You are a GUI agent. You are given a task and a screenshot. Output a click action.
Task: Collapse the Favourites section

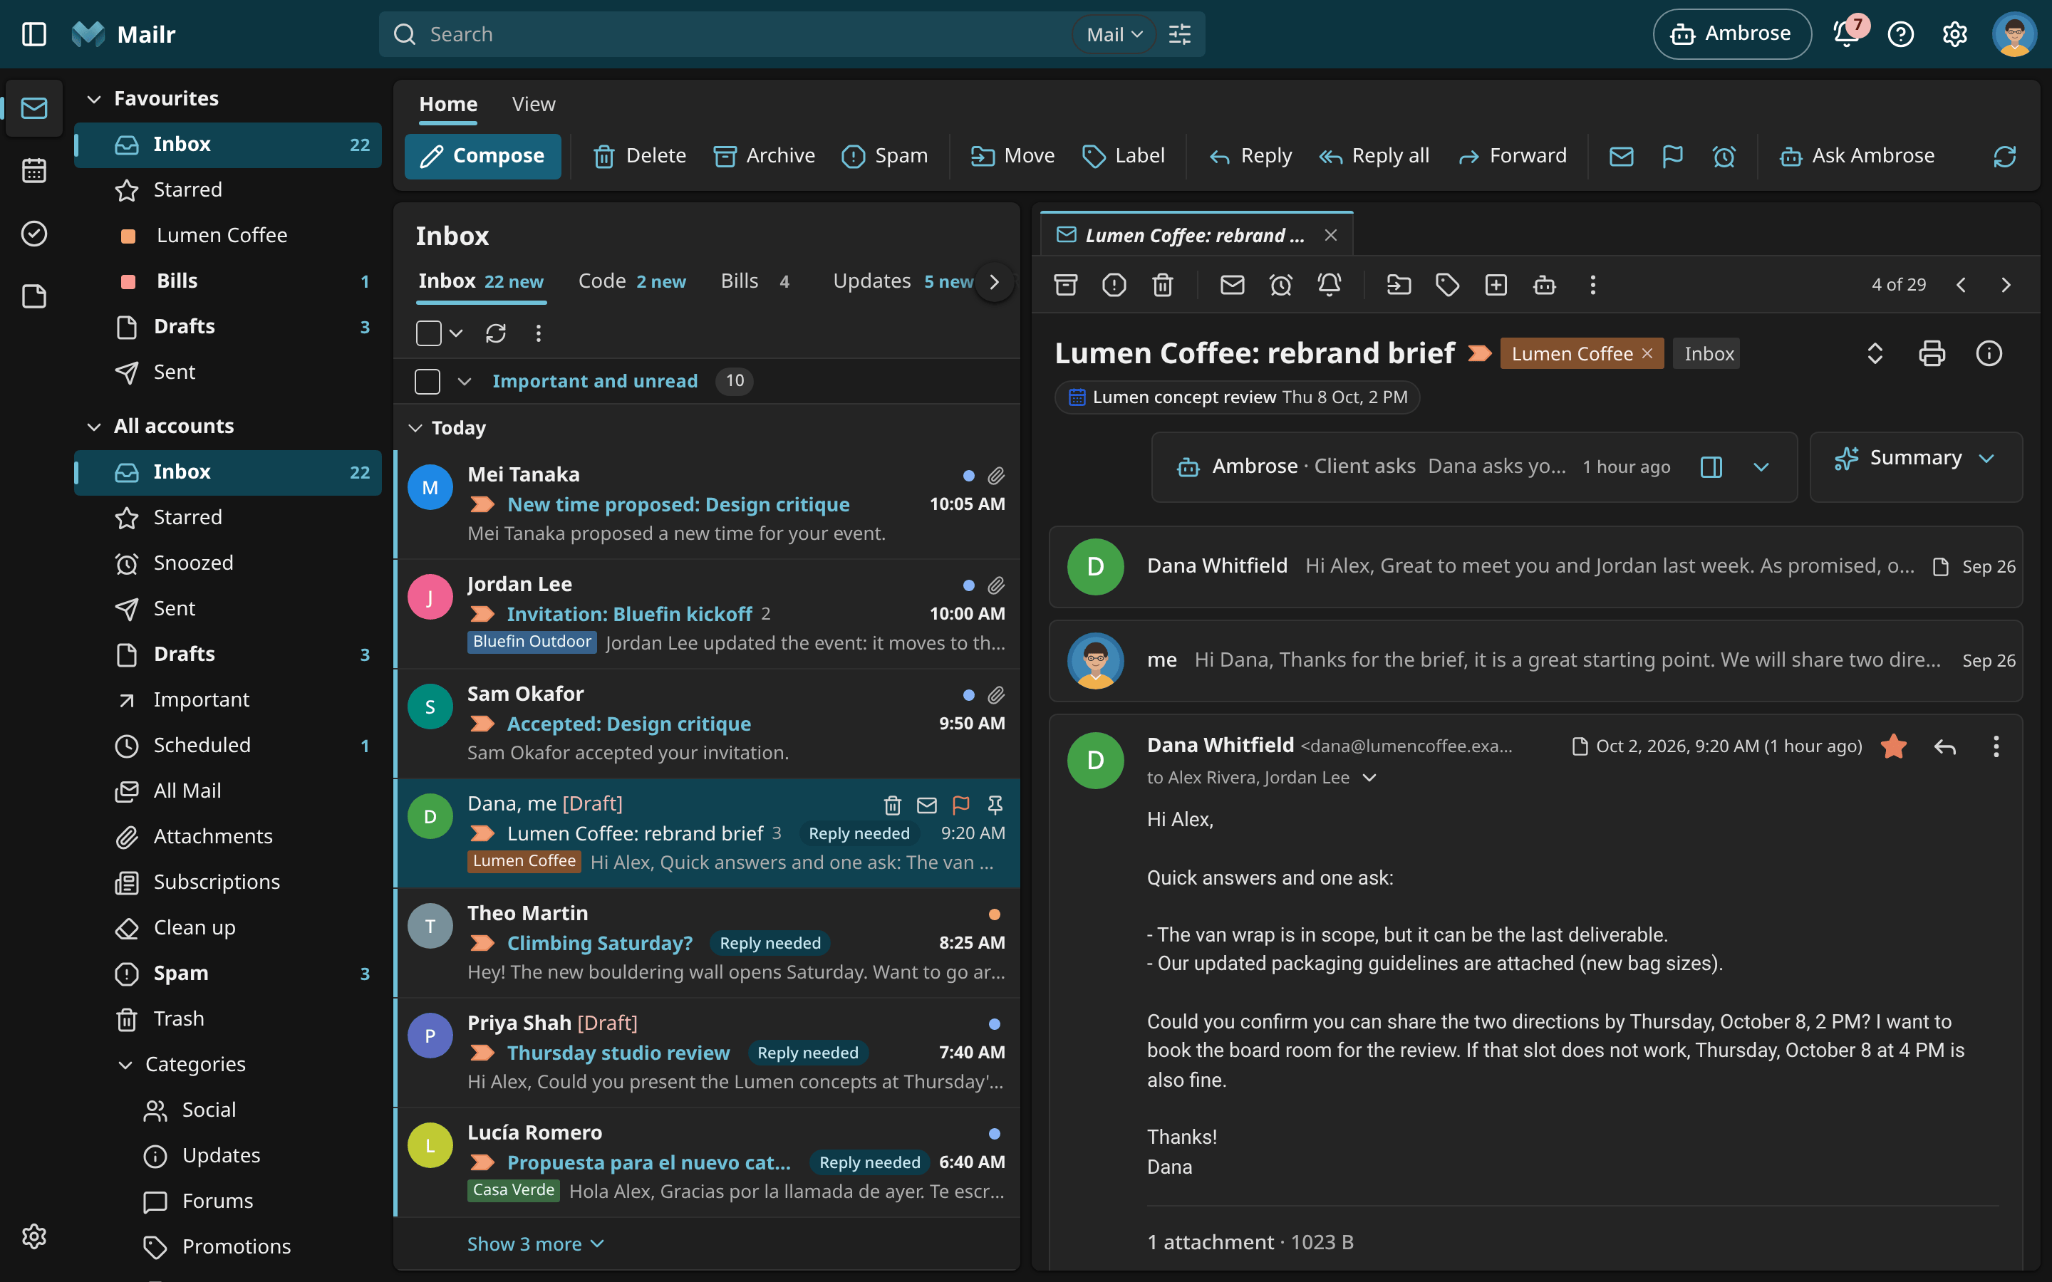tap(94, 99)
